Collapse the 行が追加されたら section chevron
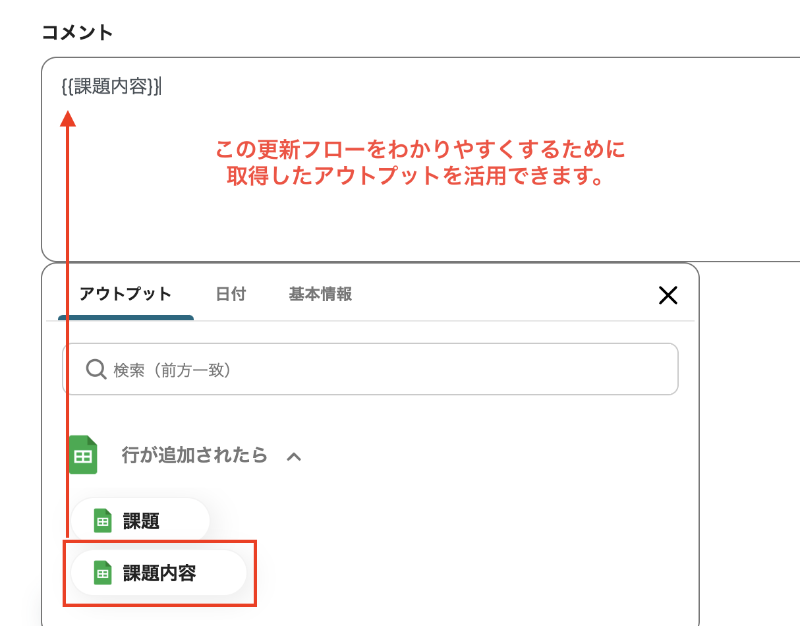 (x=294, y=456)
